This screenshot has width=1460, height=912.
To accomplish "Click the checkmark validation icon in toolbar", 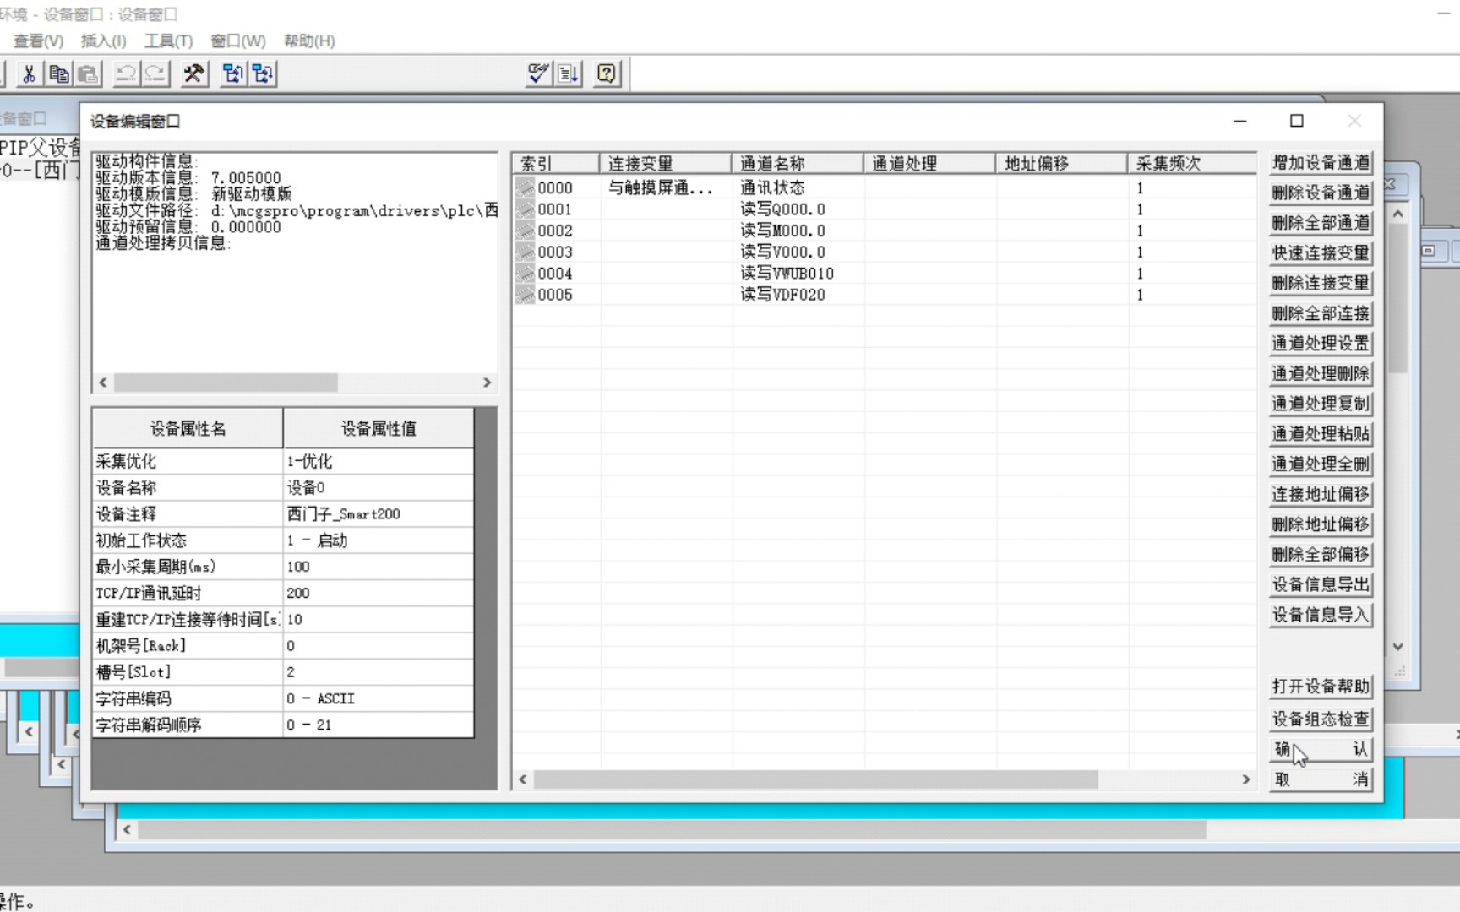I will (x=537, y=73).
